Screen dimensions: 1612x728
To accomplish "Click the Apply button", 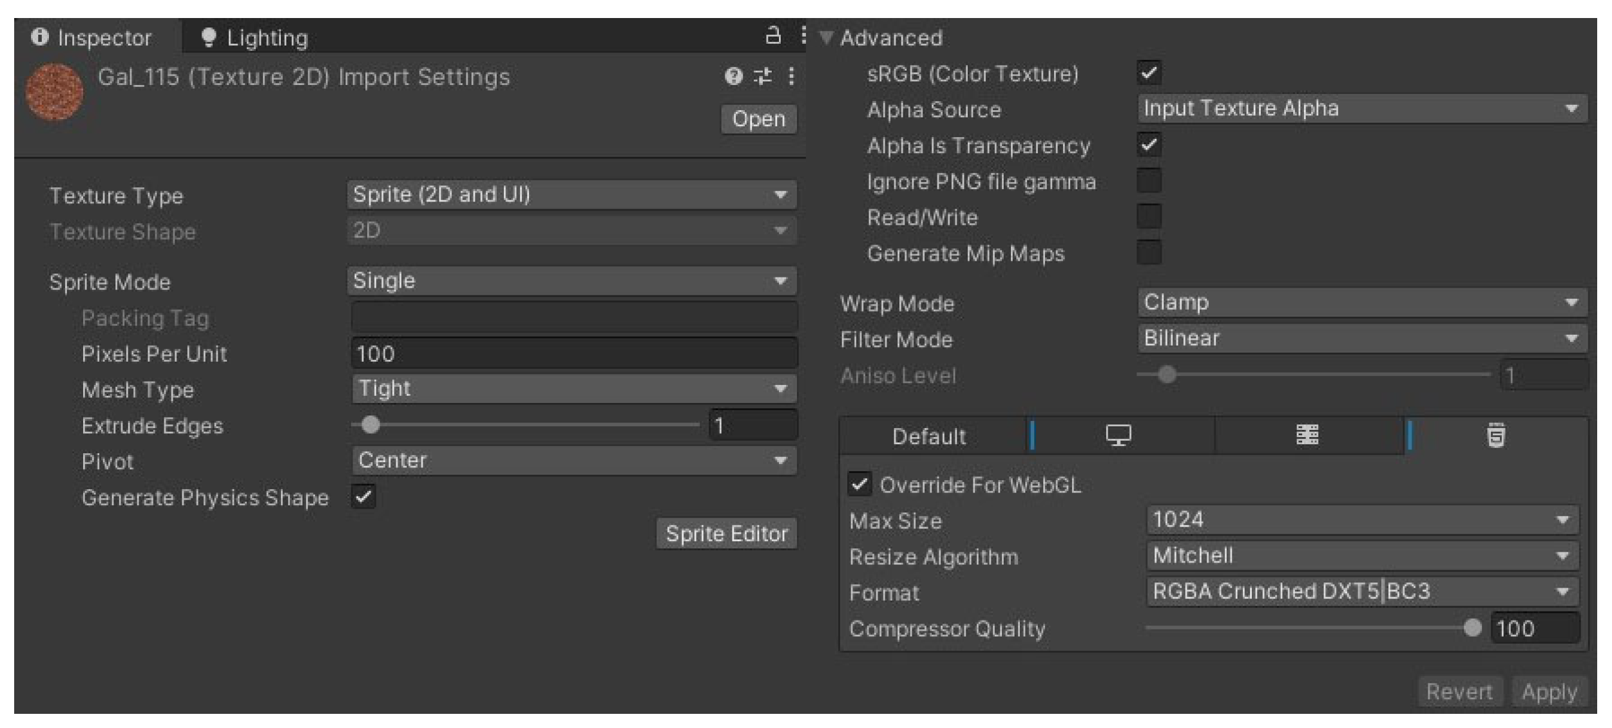I will (x=1549, y=692).
